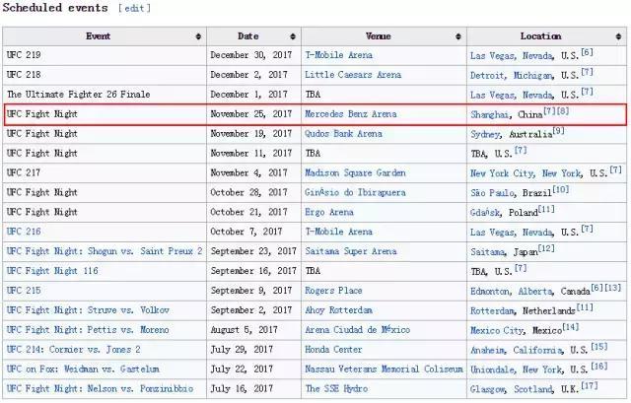Open the Saitama Super Arena venue link
This screenshot has height=403, width=631.
pos(351,251)
